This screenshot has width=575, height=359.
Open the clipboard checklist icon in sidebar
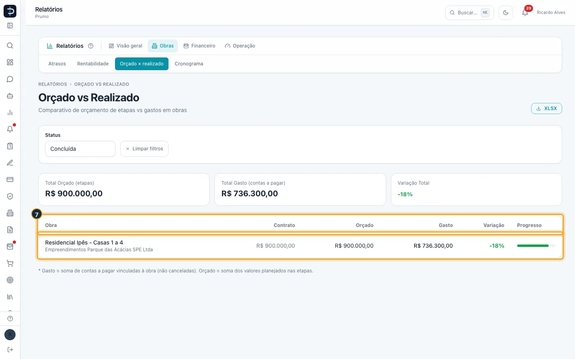pos(10,146)
